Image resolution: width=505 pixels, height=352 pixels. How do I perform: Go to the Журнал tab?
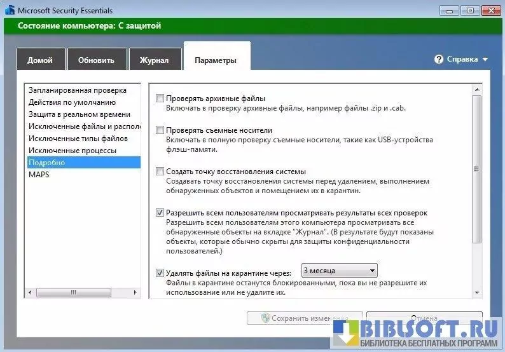tap(154, 60)
